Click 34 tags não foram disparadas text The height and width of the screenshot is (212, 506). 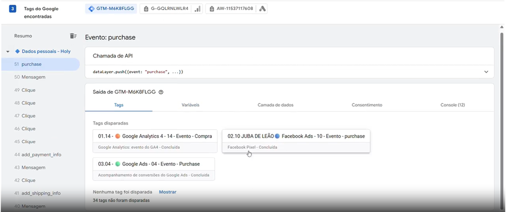pyautogui.click(x=121, y=200)
